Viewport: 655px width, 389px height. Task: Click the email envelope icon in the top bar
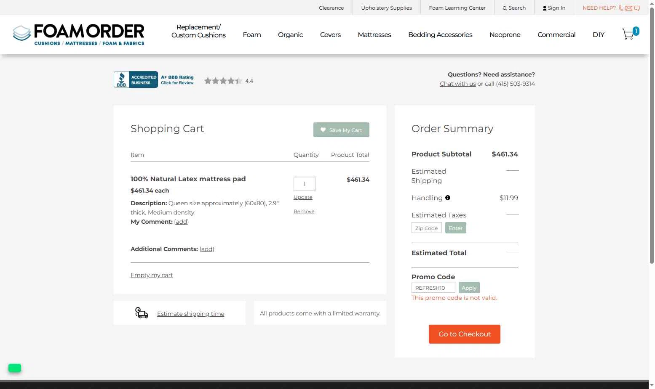(629, 8)
